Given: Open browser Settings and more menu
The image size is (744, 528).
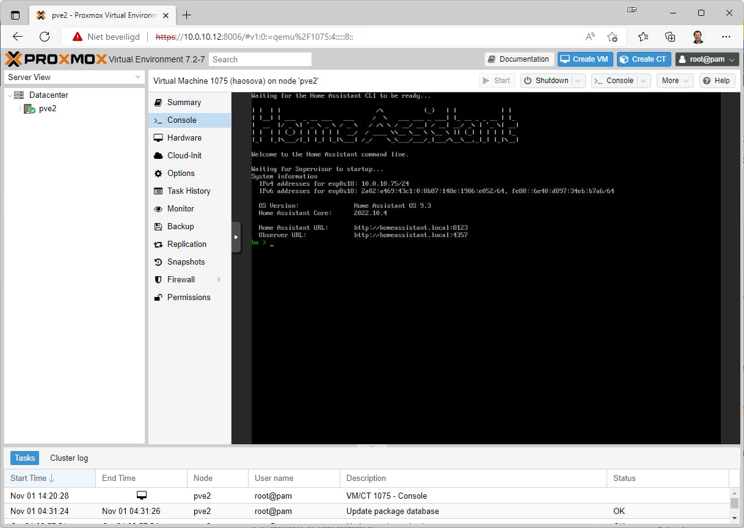Looking at the screenshot, I should tap(726, 37).
